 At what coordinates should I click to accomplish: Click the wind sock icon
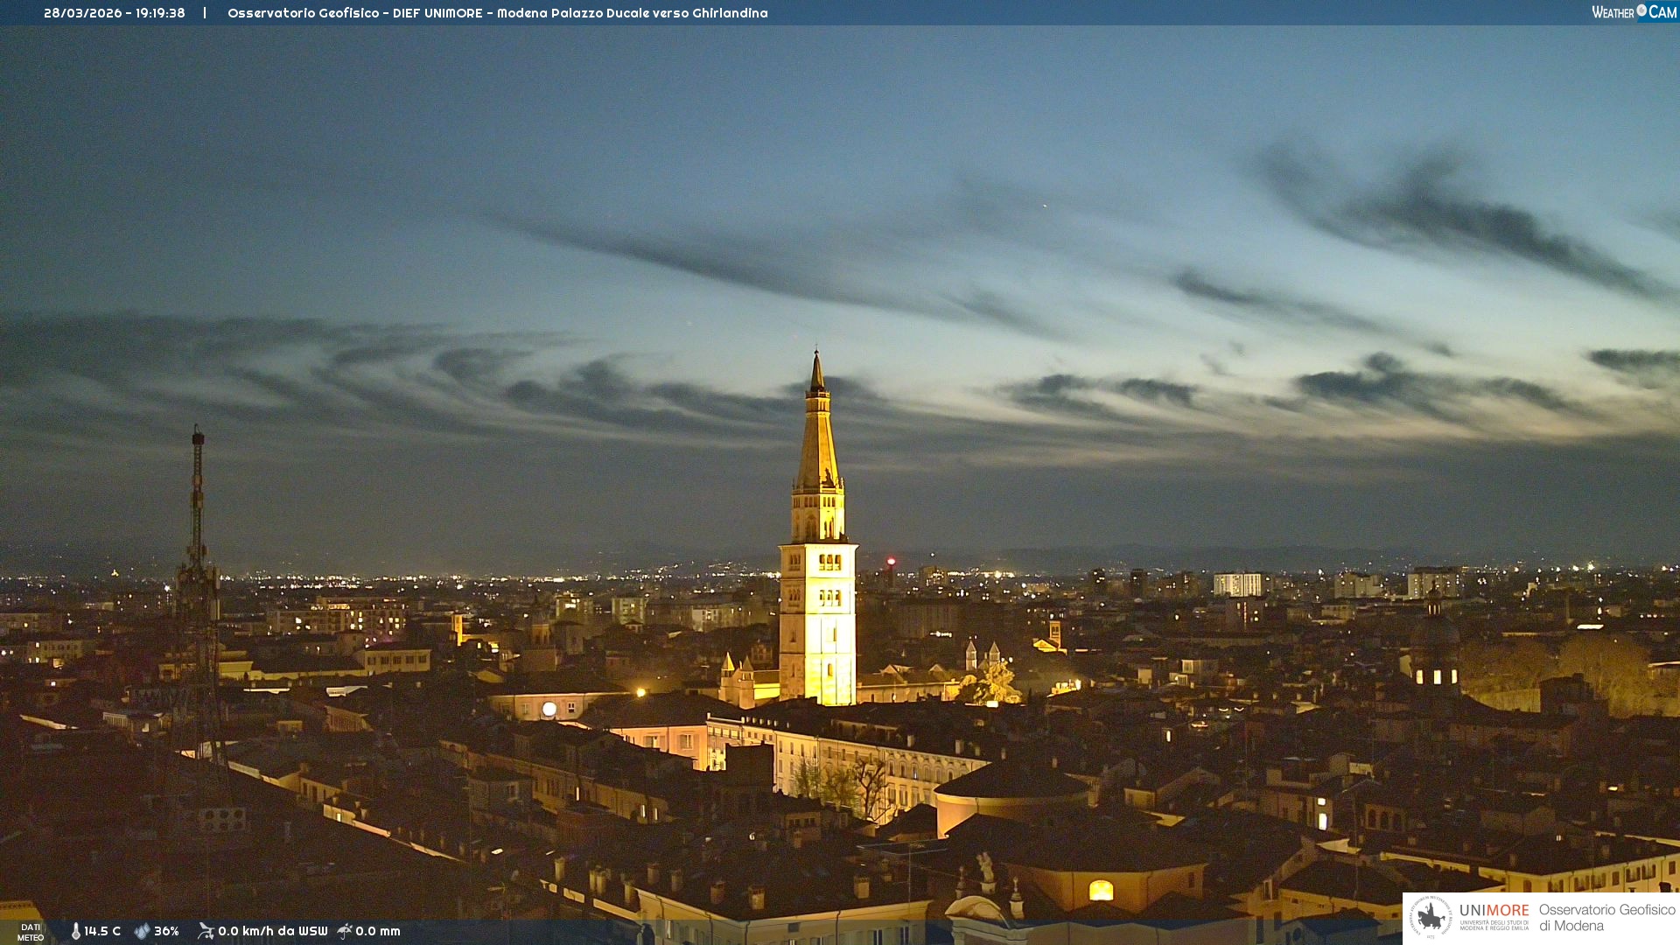206,931
